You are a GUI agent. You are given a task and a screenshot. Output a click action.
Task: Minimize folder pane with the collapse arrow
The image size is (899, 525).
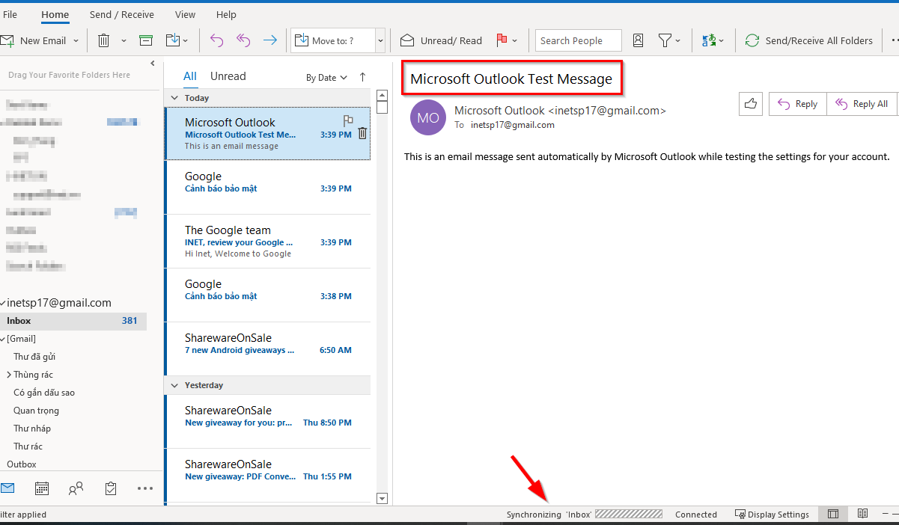(153, 64)
